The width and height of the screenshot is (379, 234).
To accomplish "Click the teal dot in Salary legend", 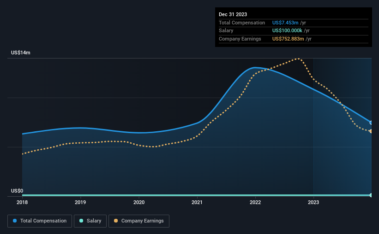I will (81, 221).
